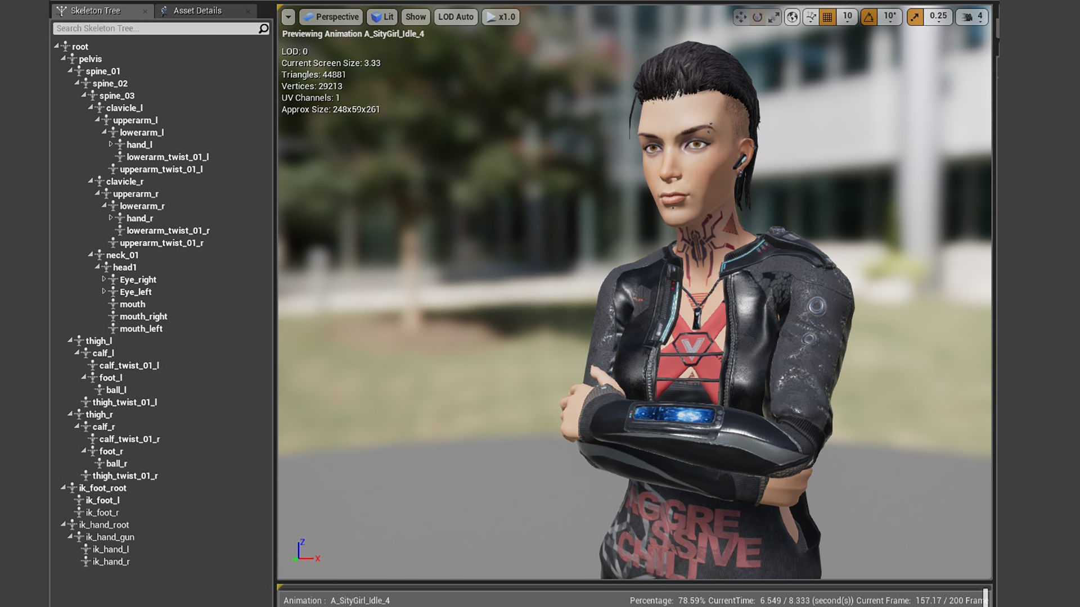Click the bone icon beside lowerarm_r
1080x607 pixels.
pos(113,206)
